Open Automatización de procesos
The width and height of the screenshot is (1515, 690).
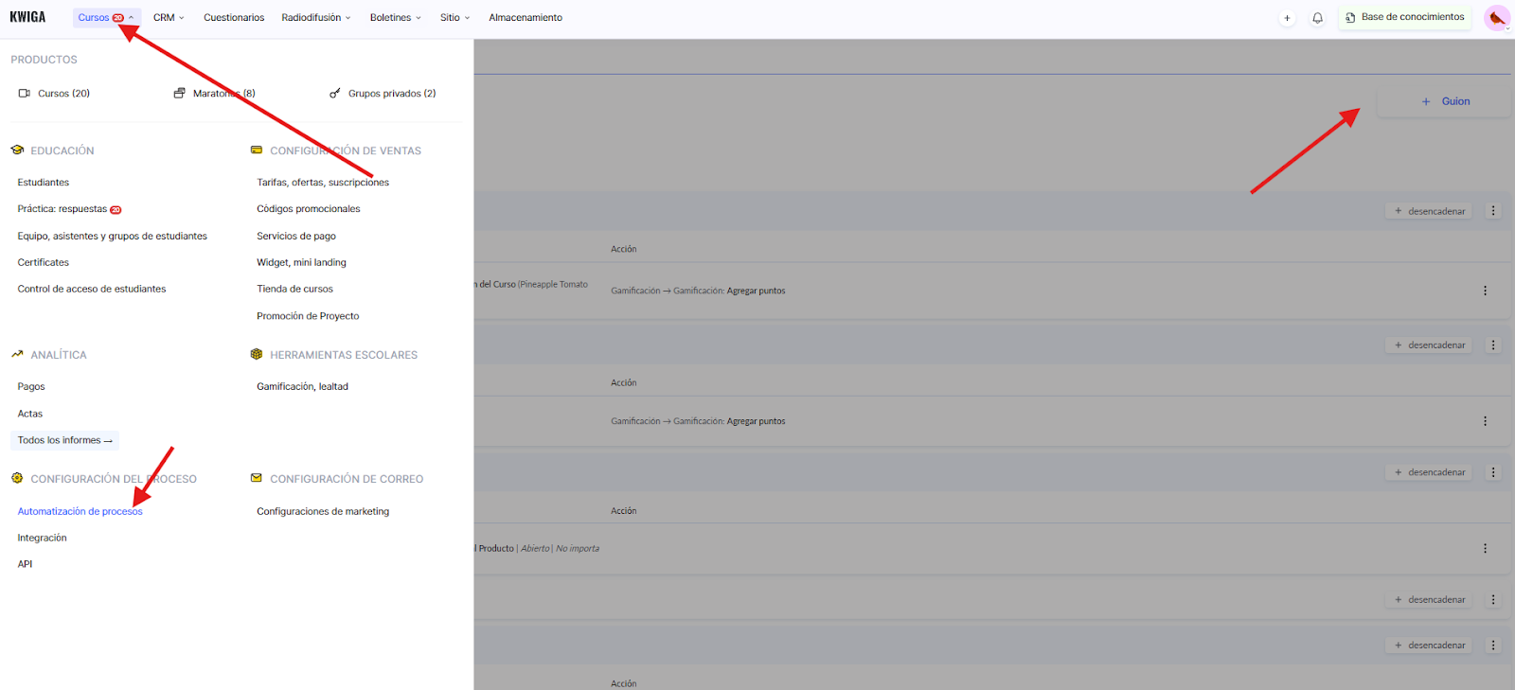click(80, 512)
